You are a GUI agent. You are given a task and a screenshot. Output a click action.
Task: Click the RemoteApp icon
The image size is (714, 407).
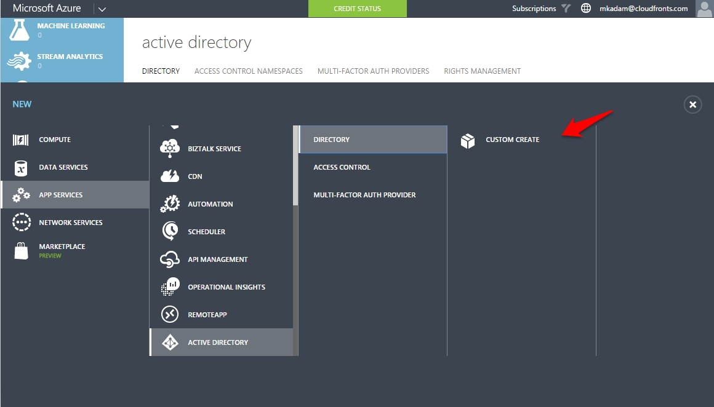tap(170, 314)
